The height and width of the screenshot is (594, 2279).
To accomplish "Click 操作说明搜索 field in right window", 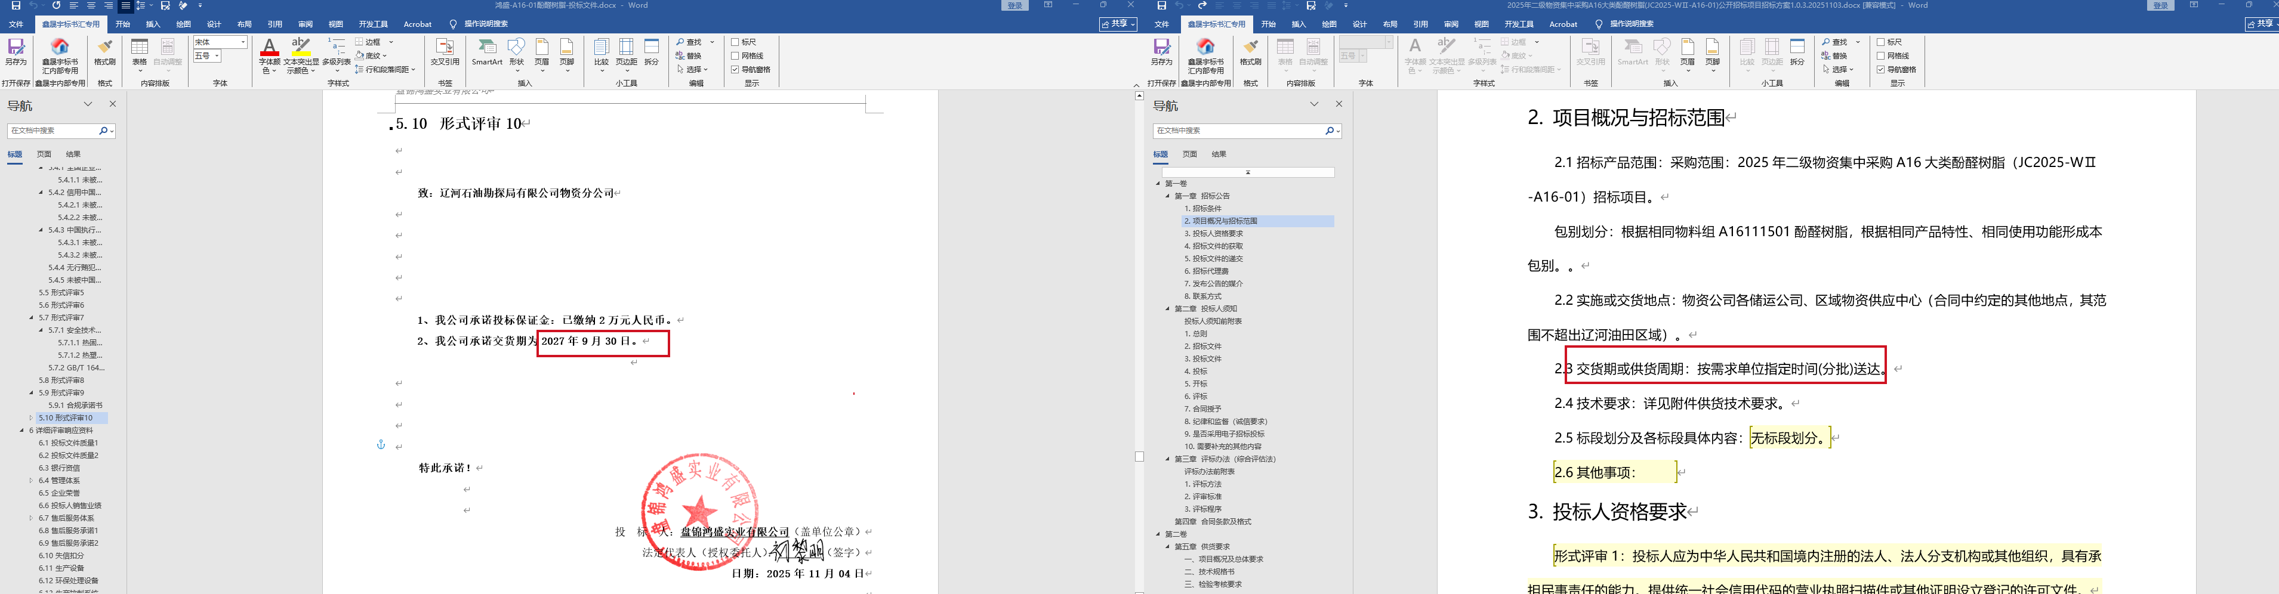I will [1632, 24].
